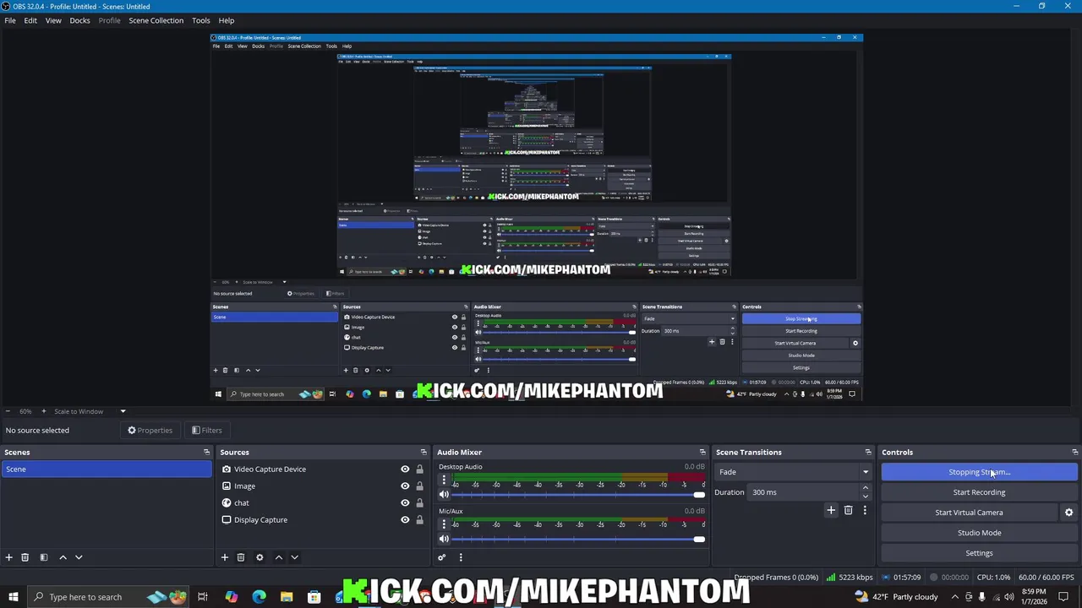This screenshot has width=1082, height=608.
Task: Decrease transition duration with the down stepper
Action: pyautogui.click(x=865, y=497)
